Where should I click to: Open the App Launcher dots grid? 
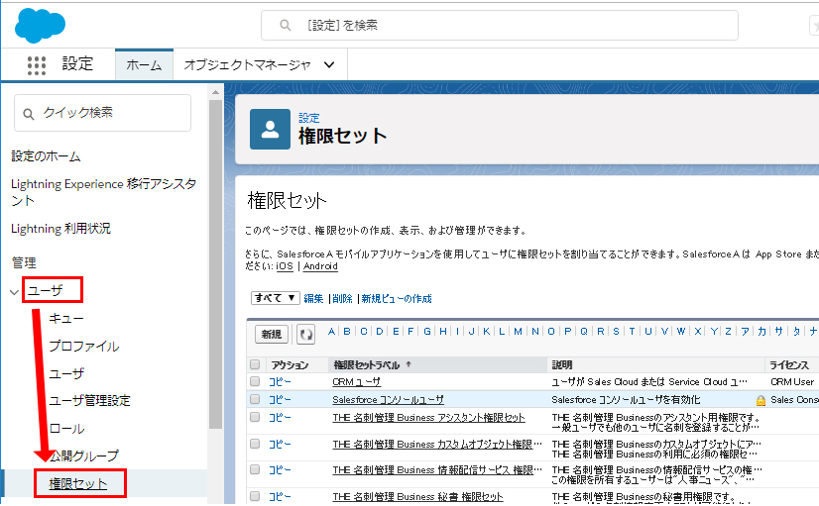37,65
